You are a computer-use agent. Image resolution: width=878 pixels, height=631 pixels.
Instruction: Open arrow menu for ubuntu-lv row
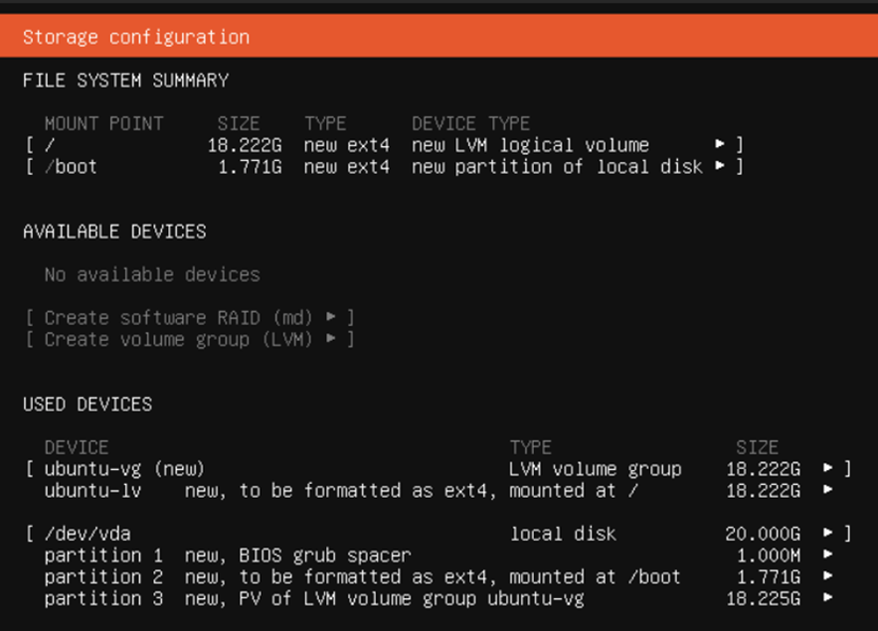827,490
